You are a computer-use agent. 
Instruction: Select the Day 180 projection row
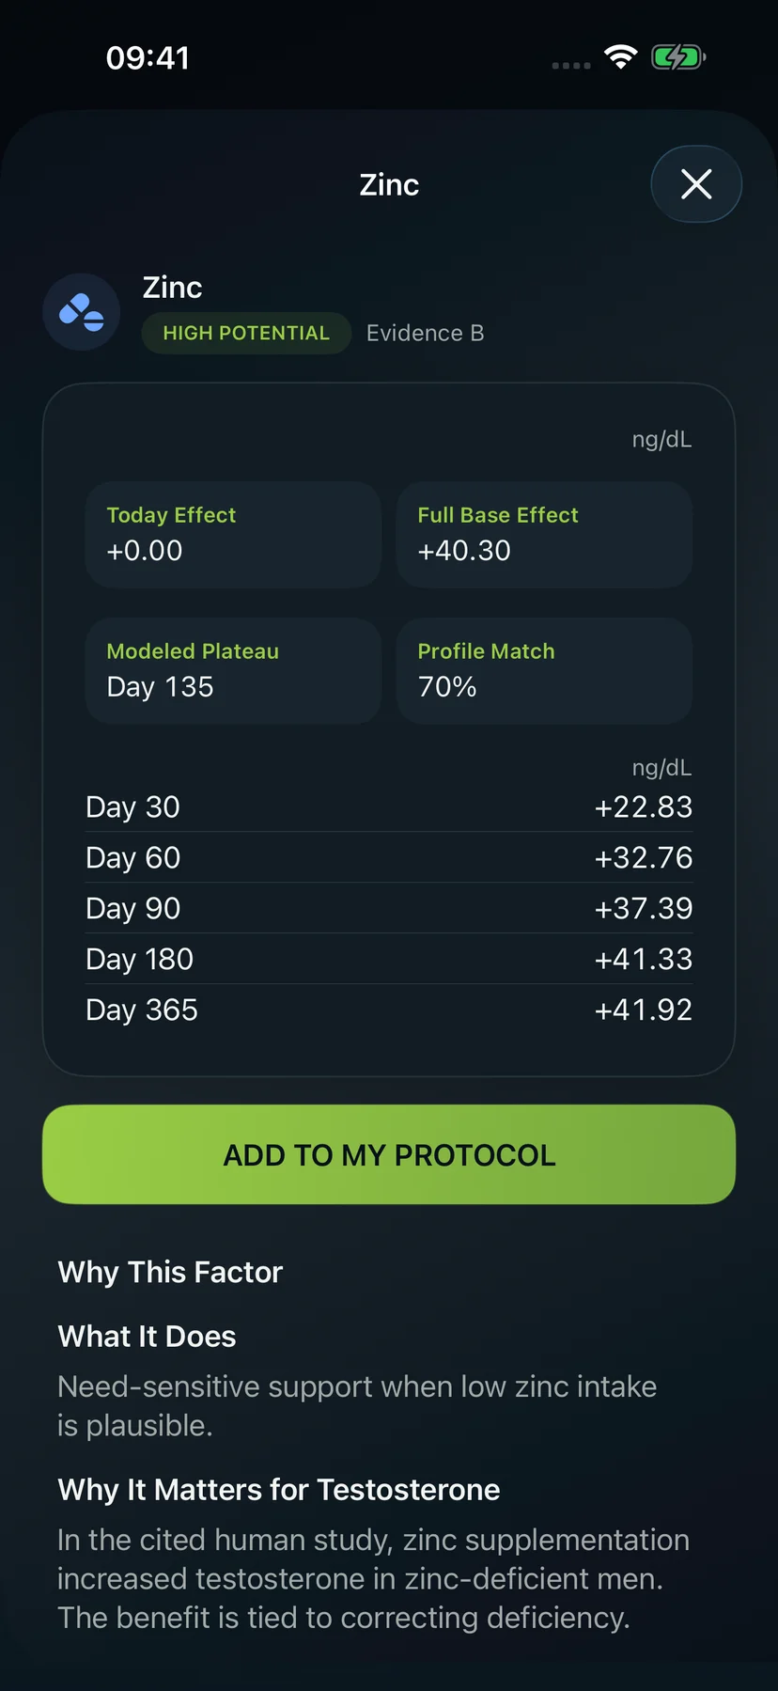tap(389, 959)
